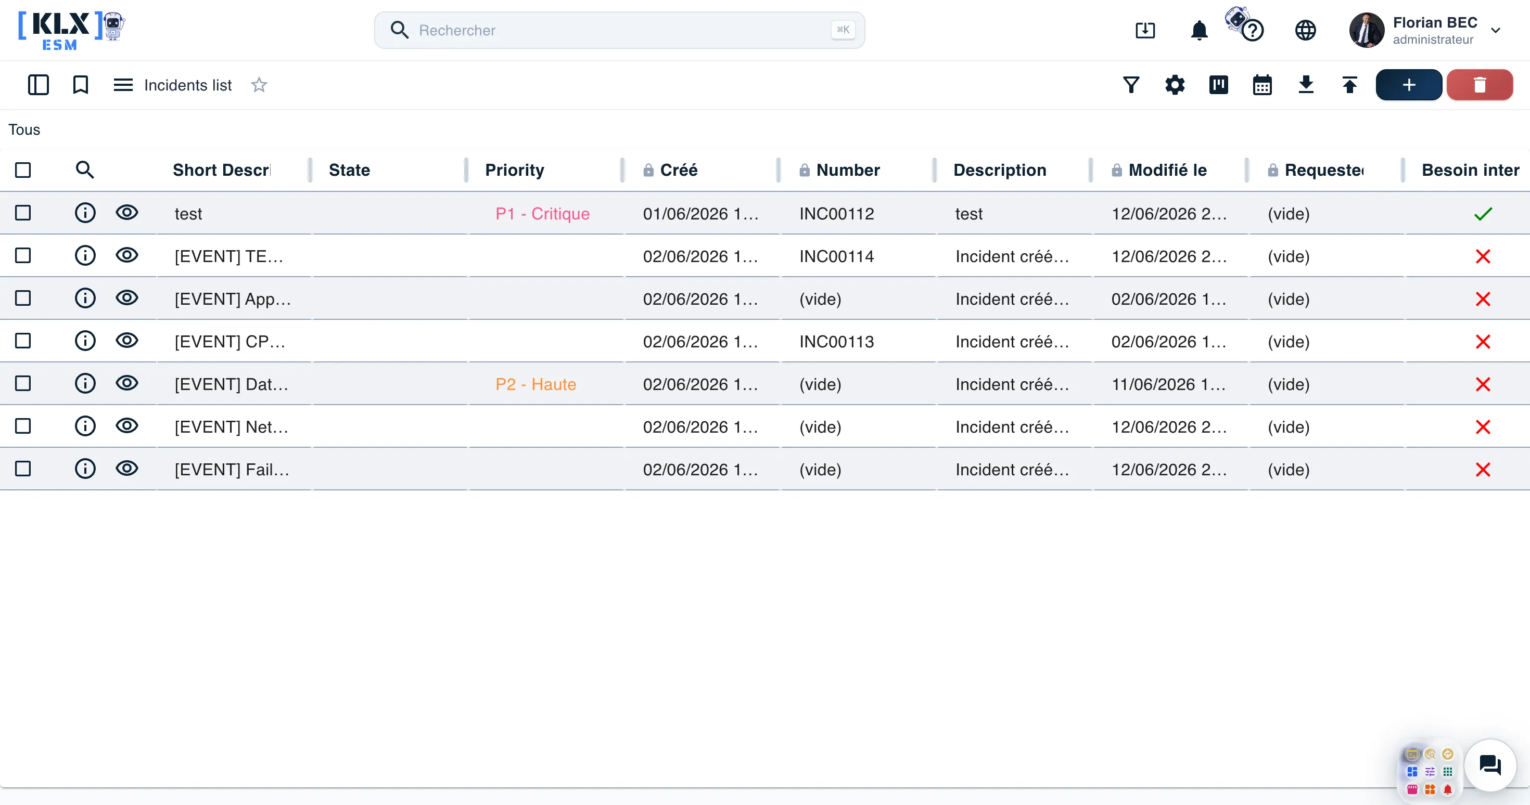The image size is (1530, 805).
Task: Sort by the Modifié le column header
Action: pos(1167,170)
